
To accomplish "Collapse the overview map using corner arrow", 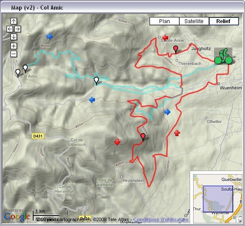I will click(239, 220).
